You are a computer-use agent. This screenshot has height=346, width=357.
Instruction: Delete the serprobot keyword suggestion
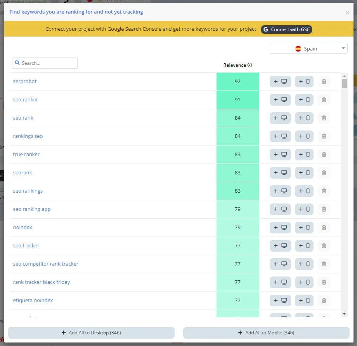click(x=324, y=82)
